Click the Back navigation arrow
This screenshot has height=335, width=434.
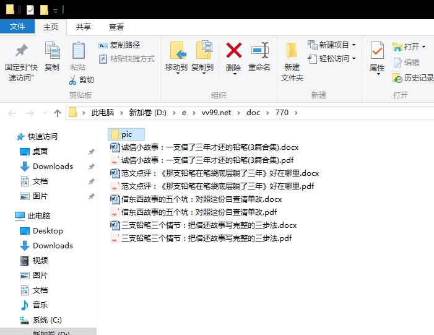(x=12, y=113)
